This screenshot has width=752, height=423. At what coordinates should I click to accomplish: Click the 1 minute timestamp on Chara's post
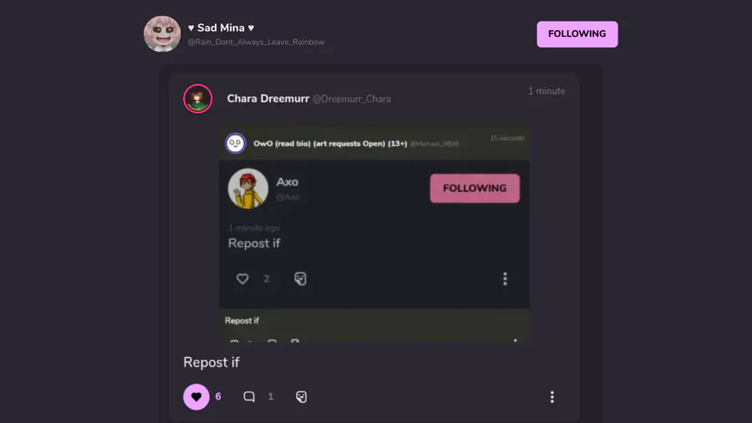coord(546,91)
